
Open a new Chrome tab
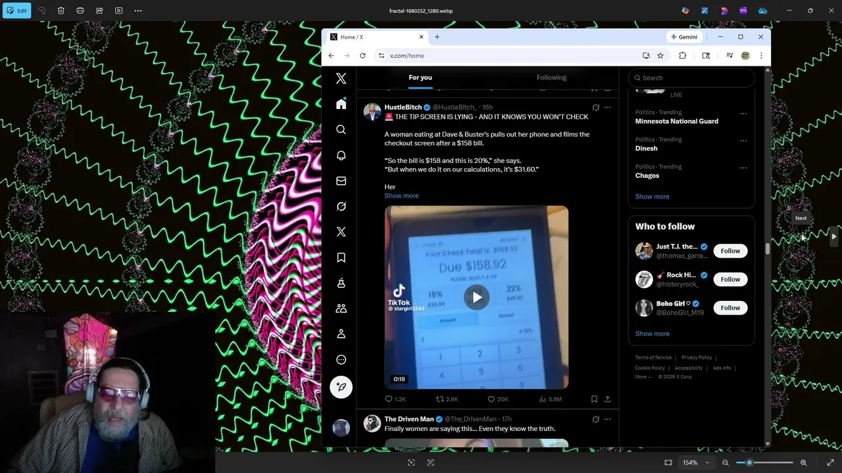tap(437, 37)
